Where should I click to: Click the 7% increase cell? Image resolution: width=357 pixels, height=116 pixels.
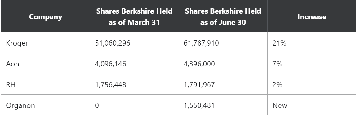pyautogui.click(x=312, y=64)
